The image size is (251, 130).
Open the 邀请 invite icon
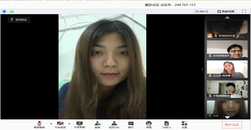(97, 125)
